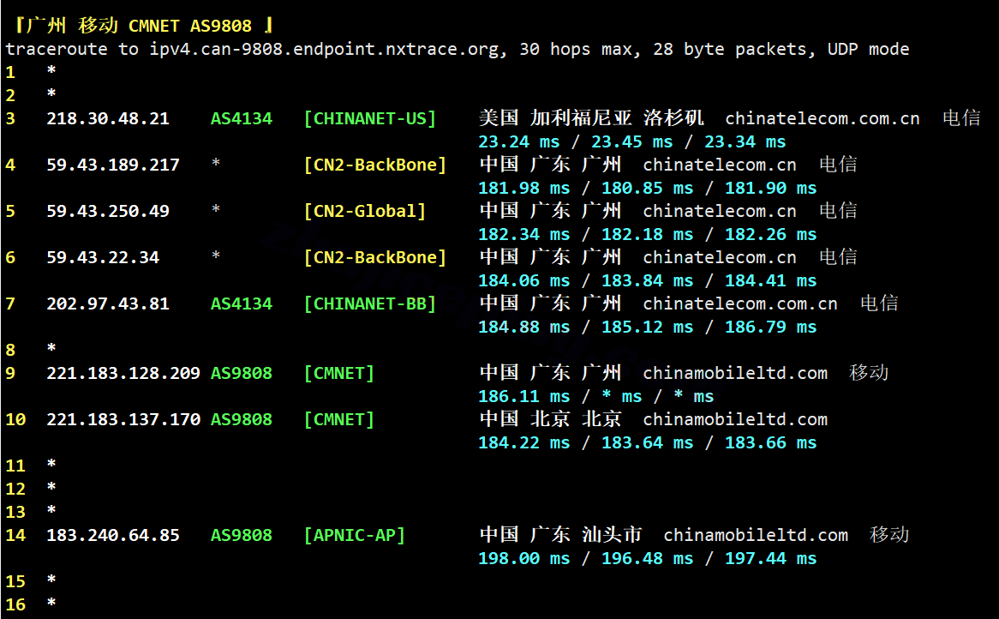Click the 23.24 ms latency value

coord(518,141)
